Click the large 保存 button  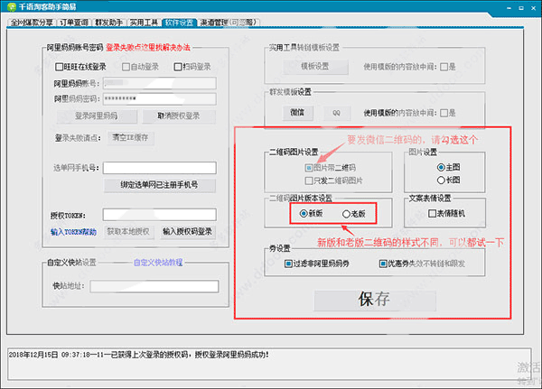[x=375, y=300]
